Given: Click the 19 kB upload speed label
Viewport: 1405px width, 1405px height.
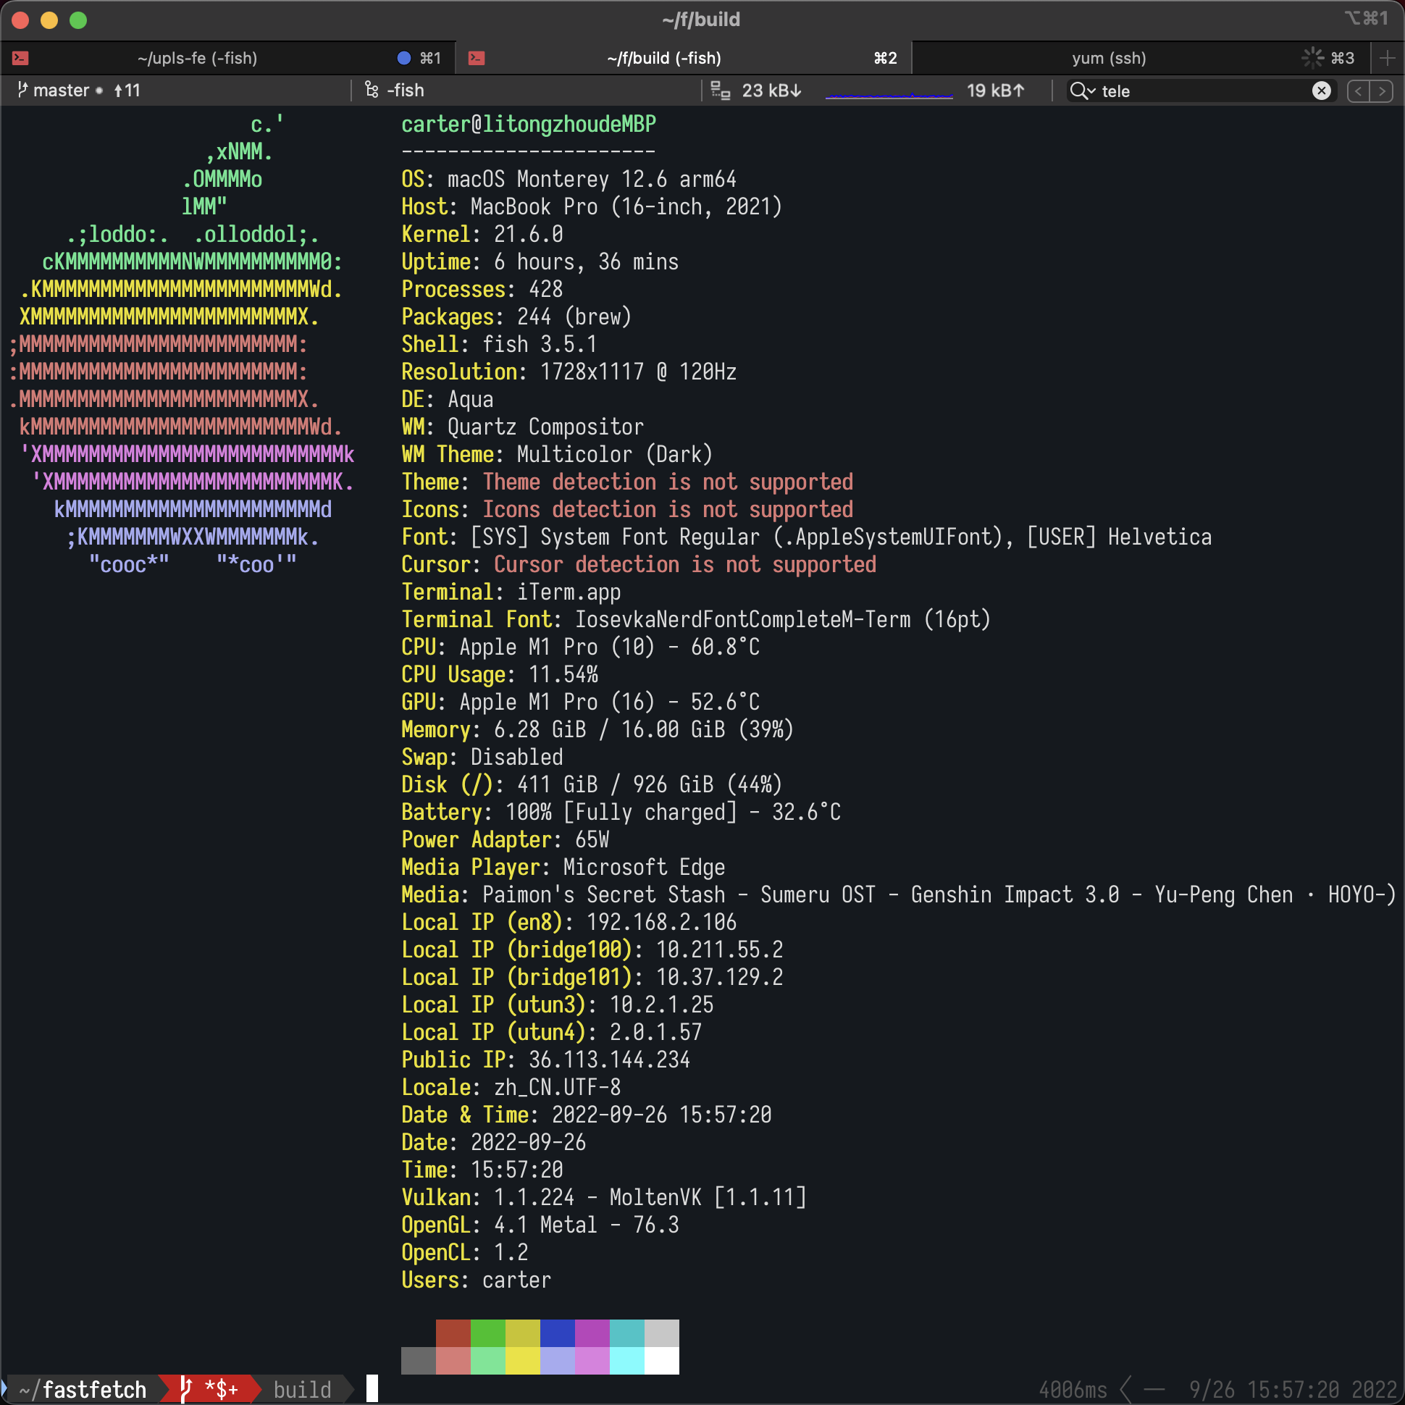Looking at the screenshot, I should tap(994, 91).
